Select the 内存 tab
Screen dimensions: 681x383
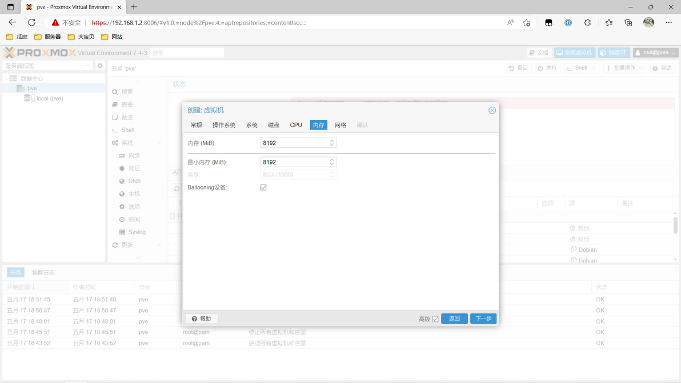318,125
